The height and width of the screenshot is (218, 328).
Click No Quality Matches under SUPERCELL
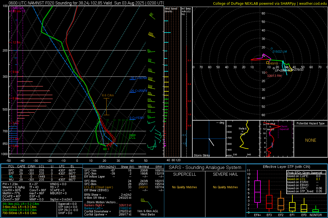pos(185,187)
